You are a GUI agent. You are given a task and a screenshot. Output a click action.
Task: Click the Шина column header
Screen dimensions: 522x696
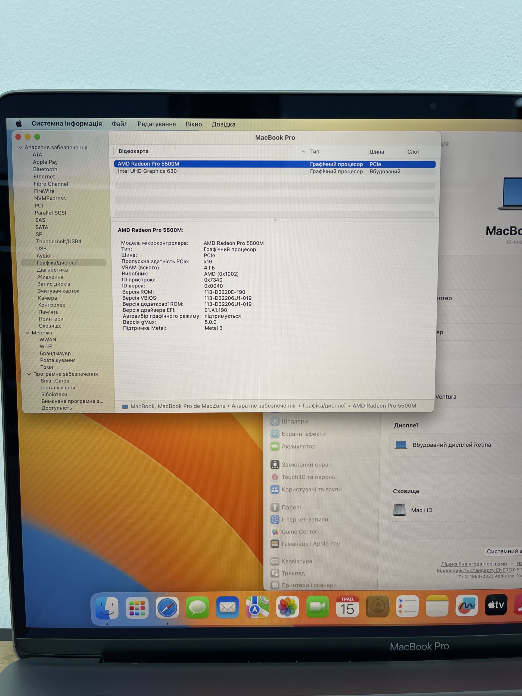pyautogui.click(x=377, y=152)
